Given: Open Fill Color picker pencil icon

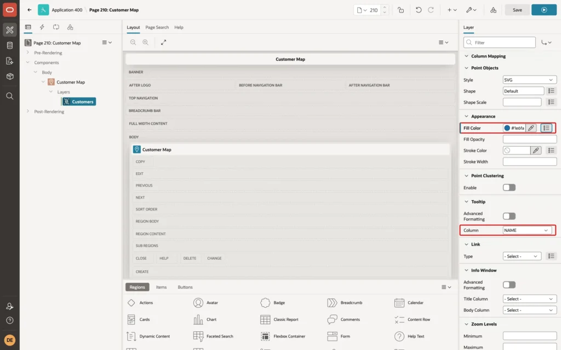Looking at the screenshot, I should tap(531, 128).
